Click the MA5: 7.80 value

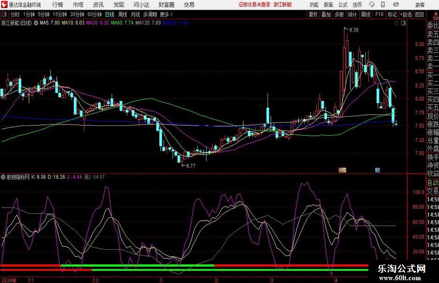[50, 23]
